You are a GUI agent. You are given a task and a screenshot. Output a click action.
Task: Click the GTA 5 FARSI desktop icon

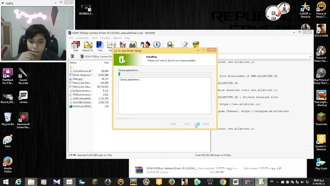(x=321, y=31)
